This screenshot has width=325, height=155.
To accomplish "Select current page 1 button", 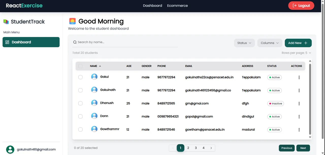I will tap(181, 148).
